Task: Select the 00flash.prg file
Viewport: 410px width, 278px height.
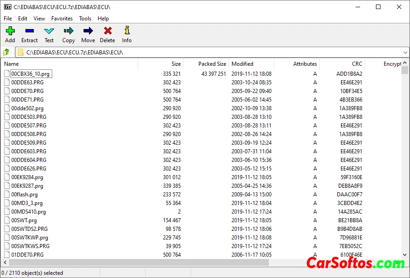Action: click(25, 195)
